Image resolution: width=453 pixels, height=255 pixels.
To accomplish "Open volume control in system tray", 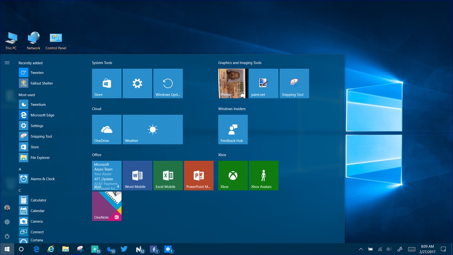I will click(x=389, y=249).
